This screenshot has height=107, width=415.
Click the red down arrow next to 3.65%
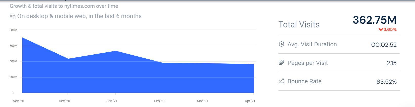pos(381,30)
